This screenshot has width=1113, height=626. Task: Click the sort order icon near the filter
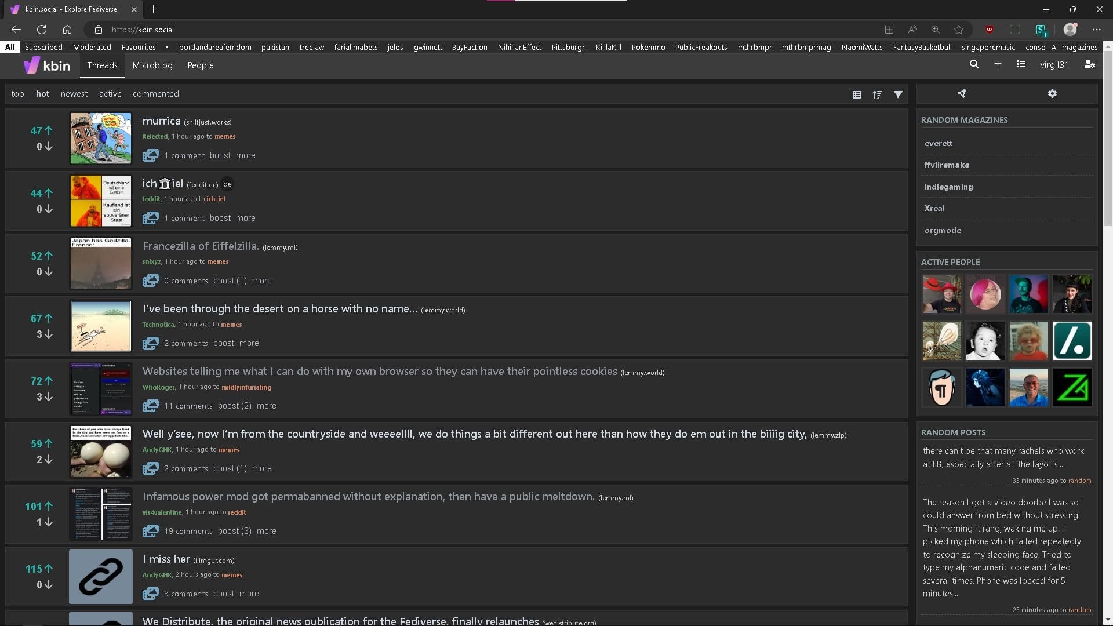tap(878, 94)
